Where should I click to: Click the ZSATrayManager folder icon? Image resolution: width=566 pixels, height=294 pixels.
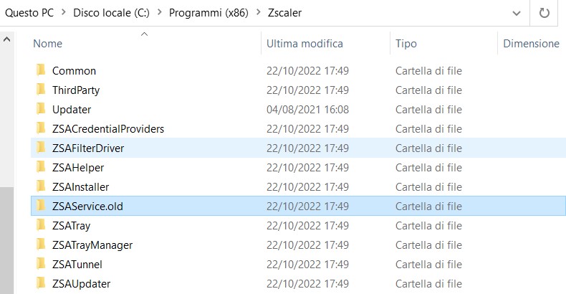(41, 245)
